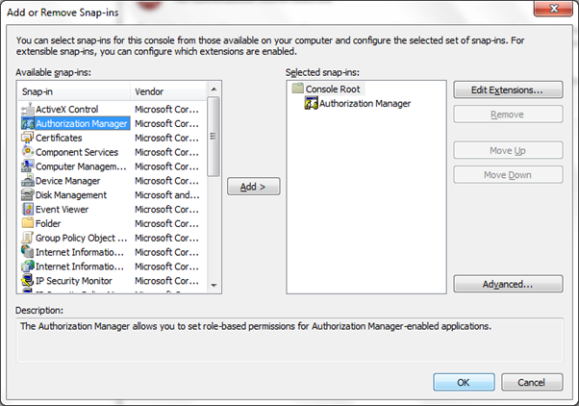Cancel the Add or Remove Snap-ins dialog

click(532, 382)
